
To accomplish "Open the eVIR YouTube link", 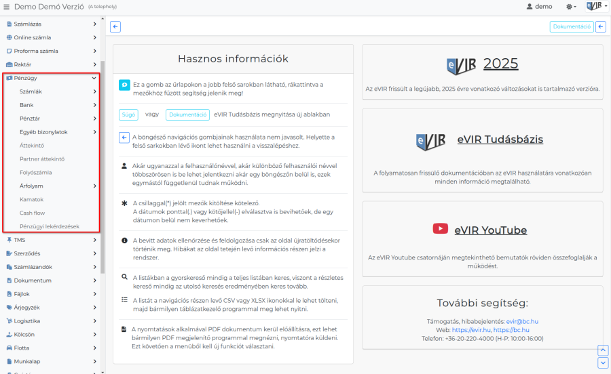I will [x=491, y=230].
